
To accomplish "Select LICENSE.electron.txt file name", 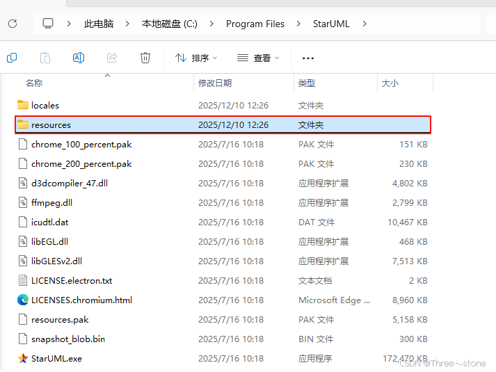I will tap(72, 281).
